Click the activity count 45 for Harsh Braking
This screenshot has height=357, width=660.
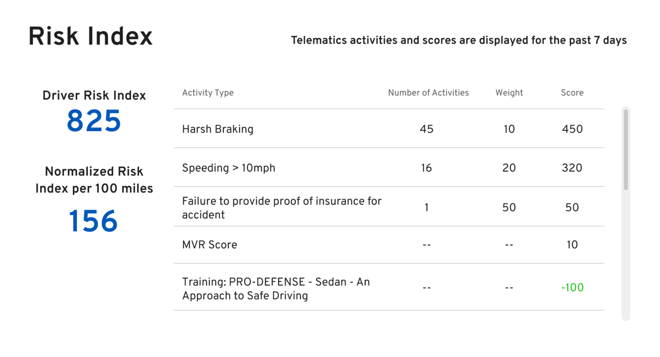click(427, 129)
